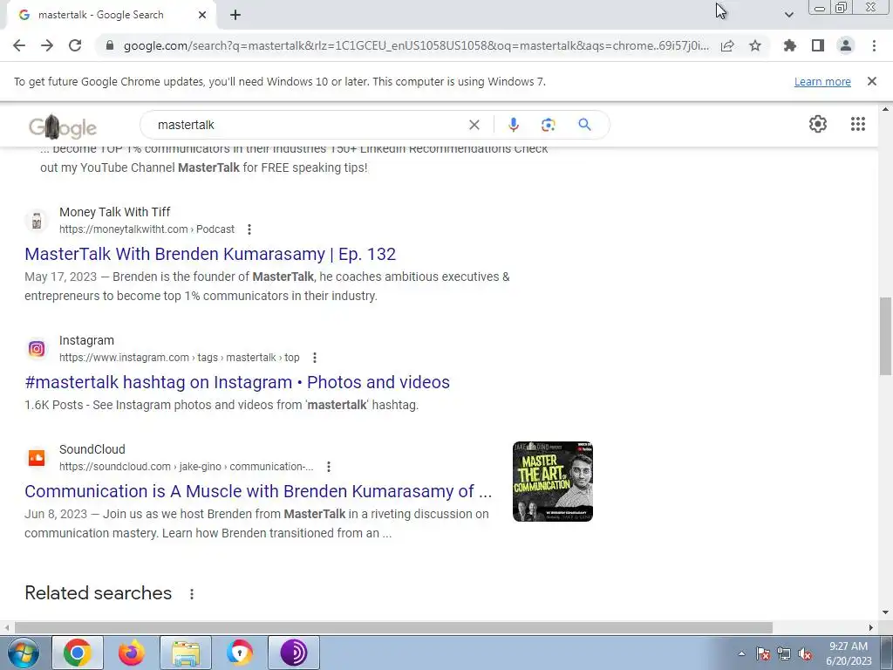The image size is (893, 670).
Task: Open the Action Center flag icon
Action: click(763, 653)
